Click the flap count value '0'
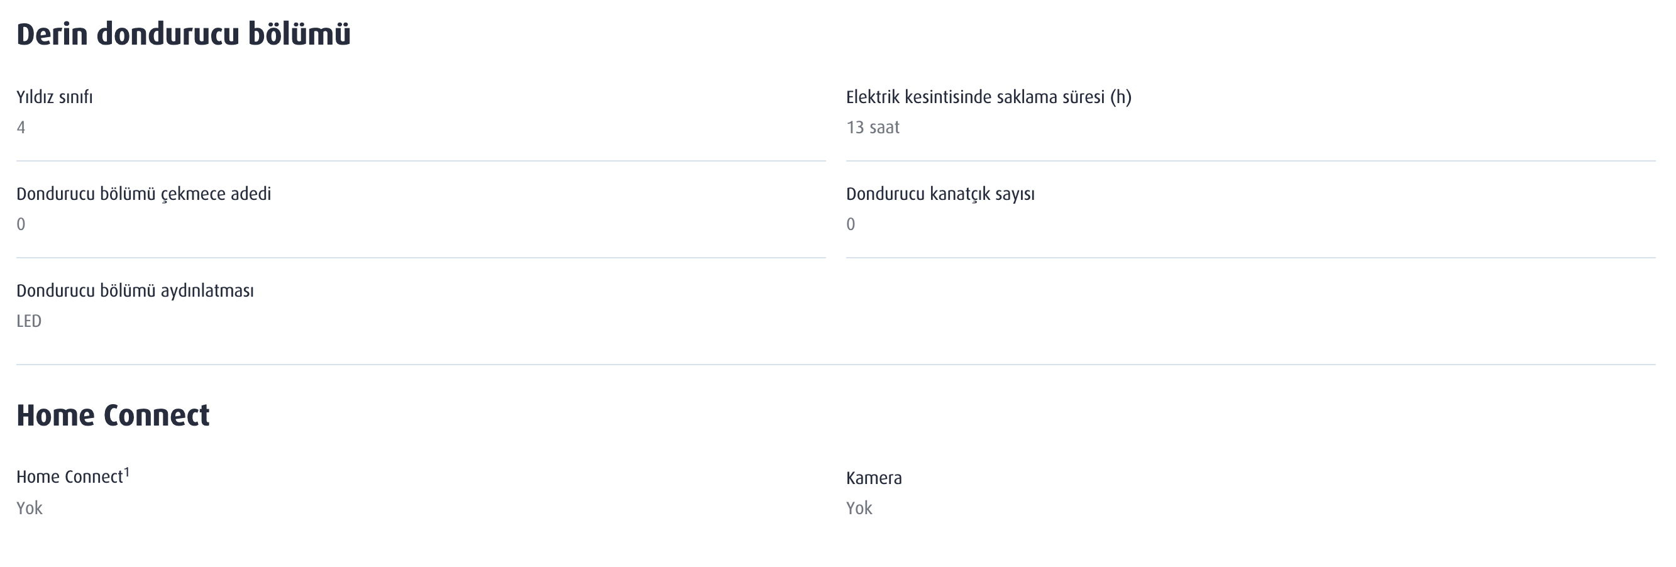The width and height of the screenshot is (1676, 567). [851, 224]
